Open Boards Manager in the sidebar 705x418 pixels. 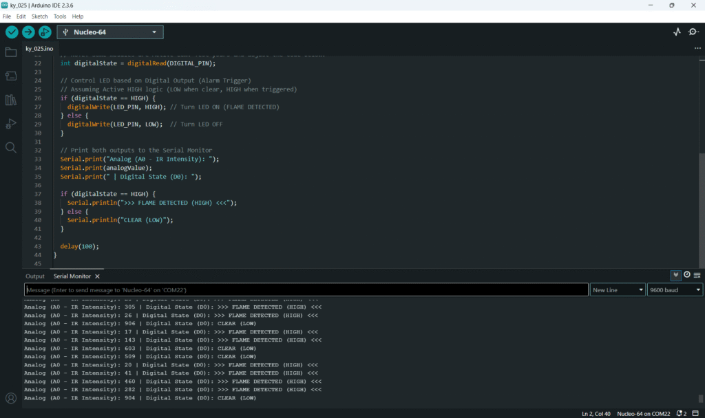(x=11, y=76)
